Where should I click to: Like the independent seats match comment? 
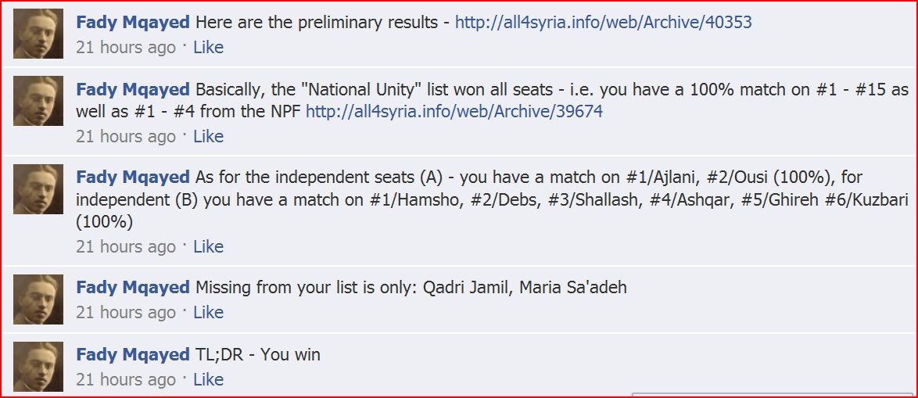[208, 247]
